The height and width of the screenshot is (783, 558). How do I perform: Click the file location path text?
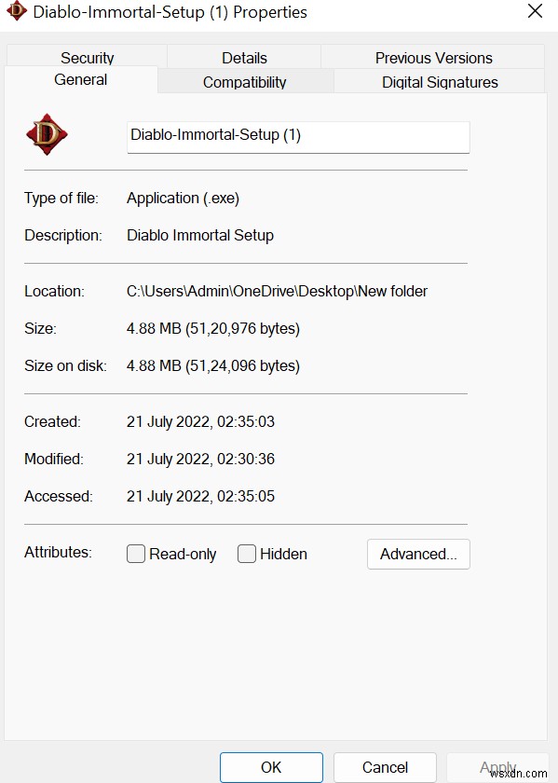[277, 291]
